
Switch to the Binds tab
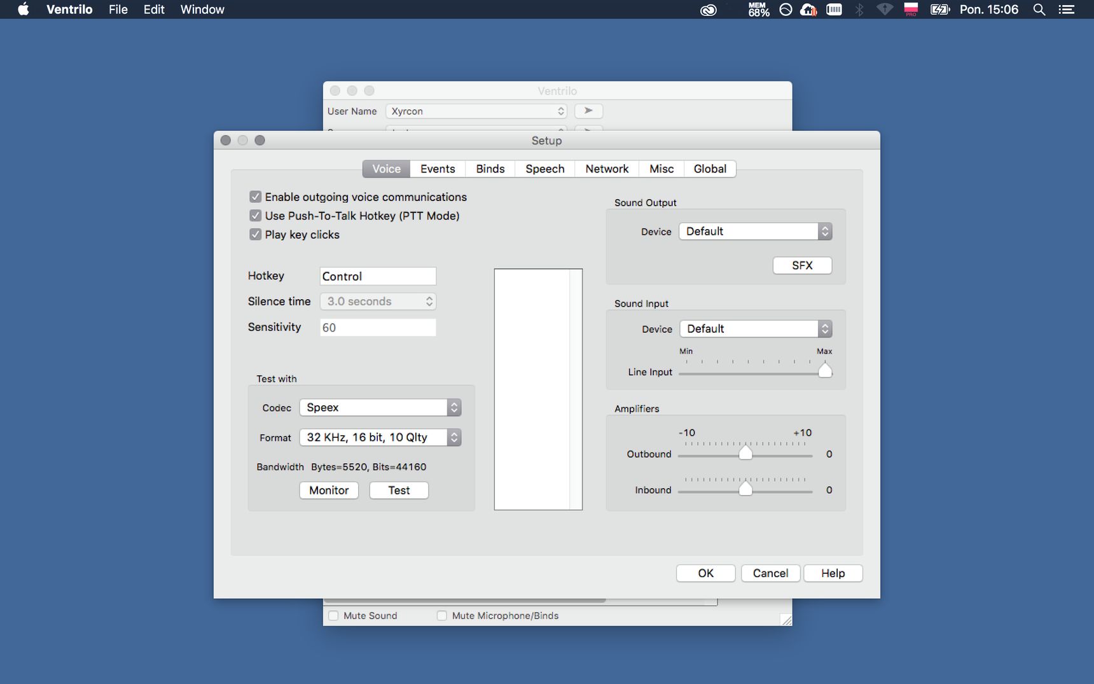coord(490,169)
